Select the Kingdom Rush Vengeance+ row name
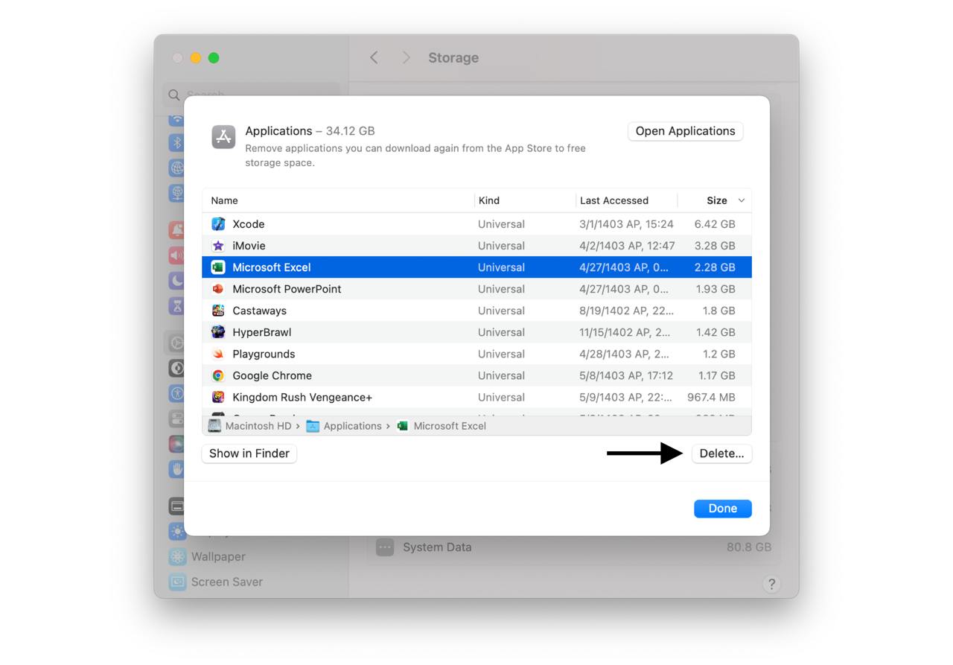 tap(302, 397)
